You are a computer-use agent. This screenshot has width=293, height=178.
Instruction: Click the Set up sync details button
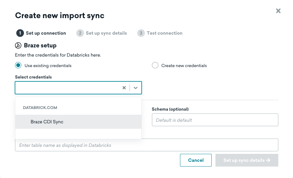pos(247,160)
